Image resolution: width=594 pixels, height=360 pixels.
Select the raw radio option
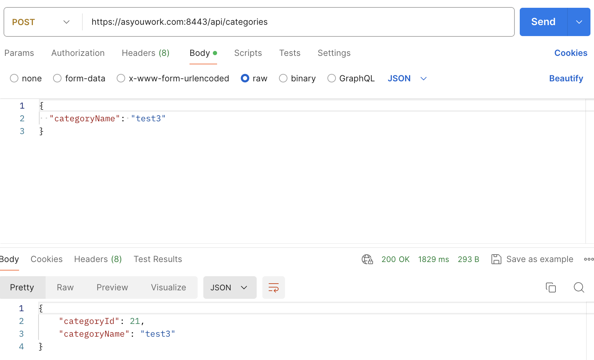click(x=245, y=78)
